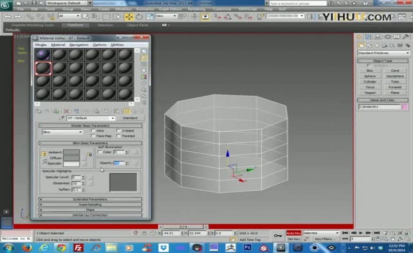Select the Rotate tool in main toolbar
Screen dimensions: 413x253
[139, 17]
